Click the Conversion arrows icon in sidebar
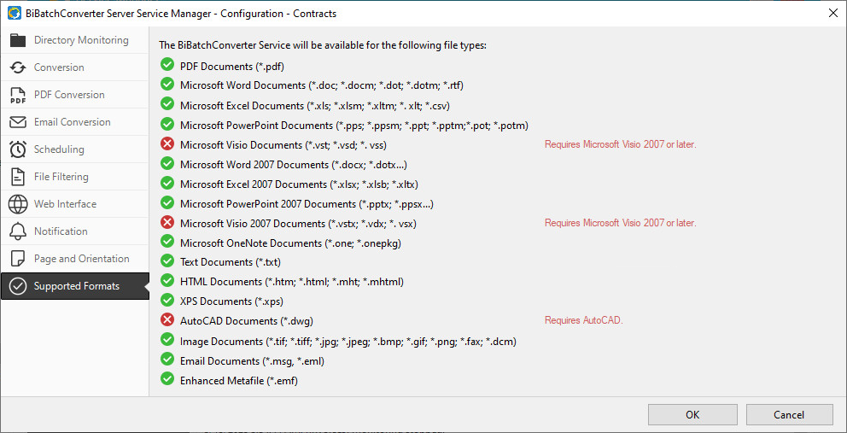The width and height of the screenshot is (847, 433). coord(19,67)
